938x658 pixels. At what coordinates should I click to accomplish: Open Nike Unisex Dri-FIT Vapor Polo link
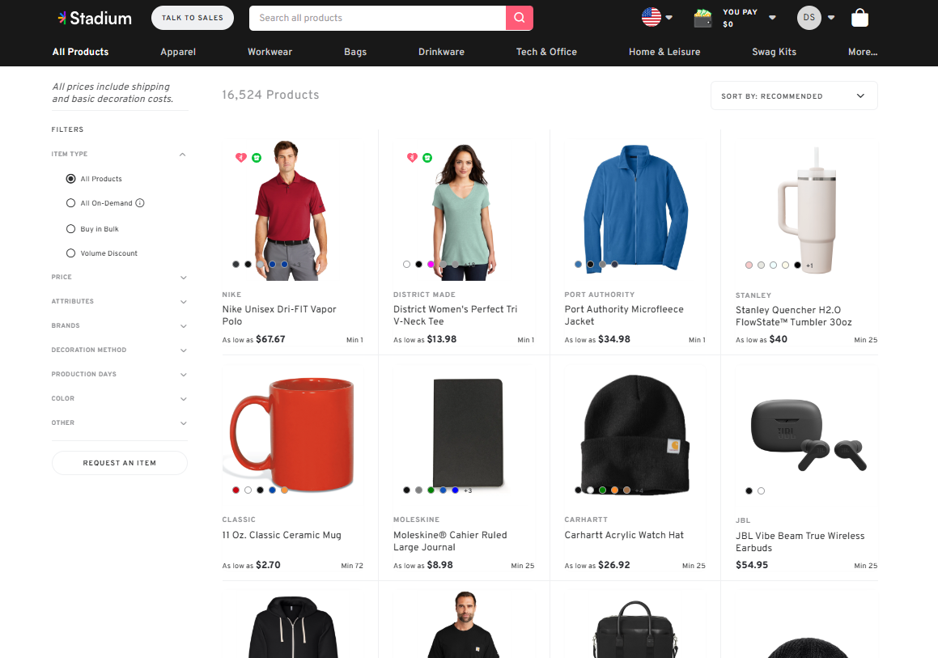279,316
